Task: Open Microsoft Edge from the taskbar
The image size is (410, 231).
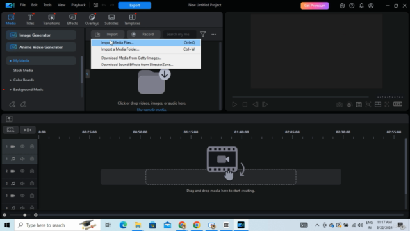Action: [x=123, y=225]
